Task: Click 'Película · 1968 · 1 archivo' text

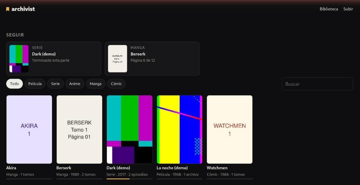Action: (178, 174)
